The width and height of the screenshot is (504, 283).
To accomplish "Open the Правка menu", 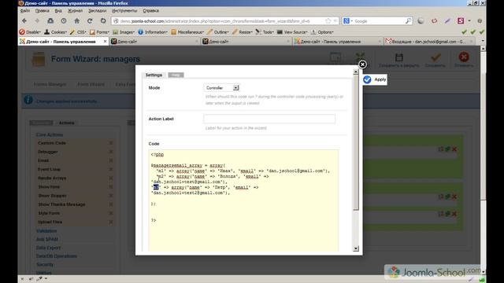I will pyautogui.click(x=42, y=10).
